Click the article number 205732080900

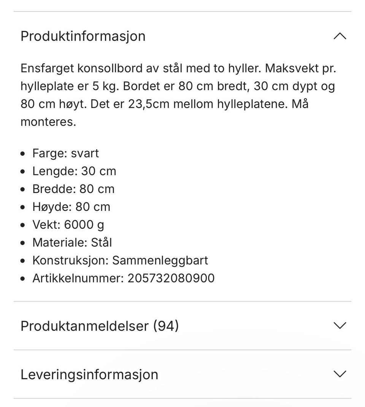tap(171, 278)
